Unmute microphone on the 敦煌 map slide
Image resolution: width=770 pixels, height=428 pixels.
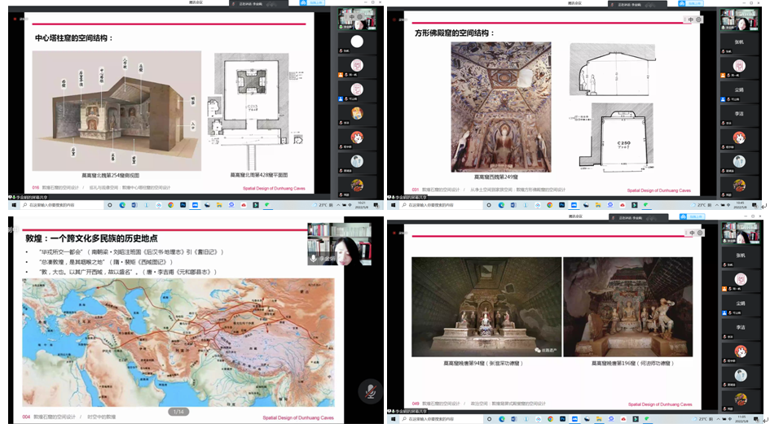(370, 391)
